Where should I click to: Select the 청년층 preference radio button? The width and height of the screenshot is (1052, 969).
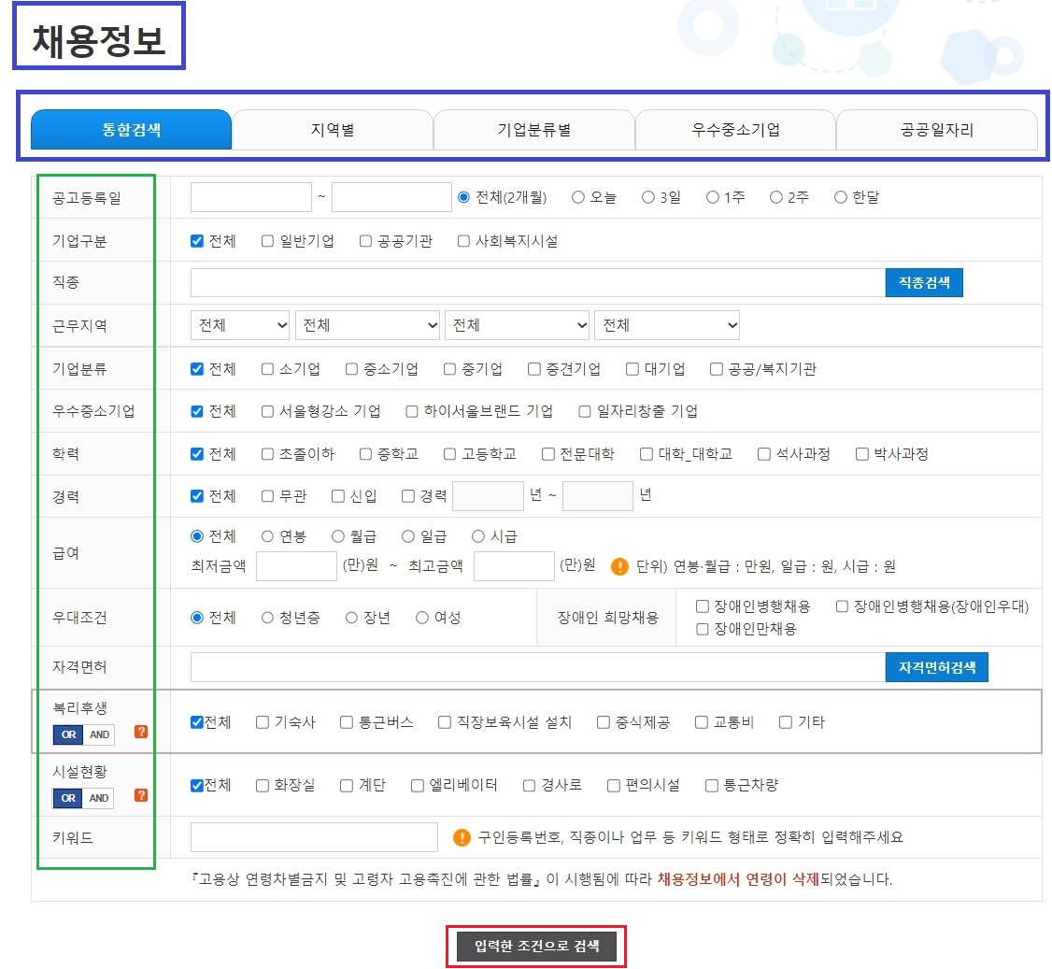pyautogui.click(x=267, y=618)
